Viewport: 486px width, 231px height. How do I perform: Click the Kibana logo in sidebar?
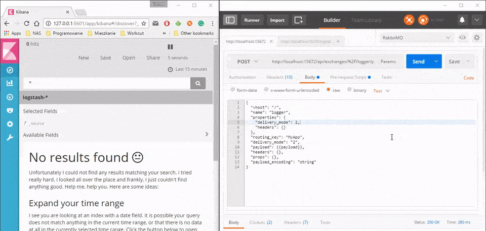click(x=10, y=51)
